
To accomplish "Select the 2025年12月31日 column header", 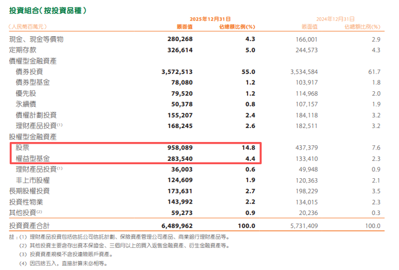I will [210, 19].
